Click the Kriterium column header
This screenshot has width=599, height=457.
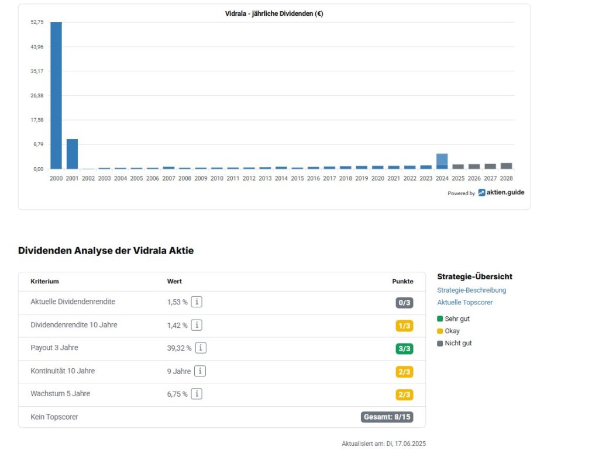(44, 281)
